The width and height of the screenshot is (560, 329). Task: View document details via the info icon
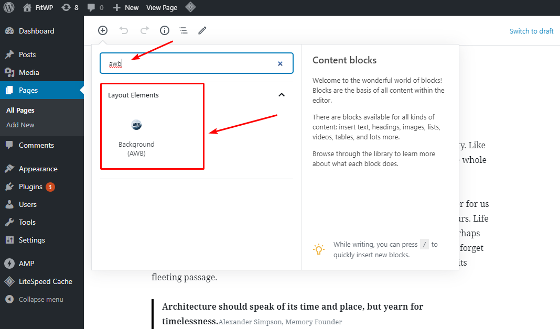[x=164, y=30]
